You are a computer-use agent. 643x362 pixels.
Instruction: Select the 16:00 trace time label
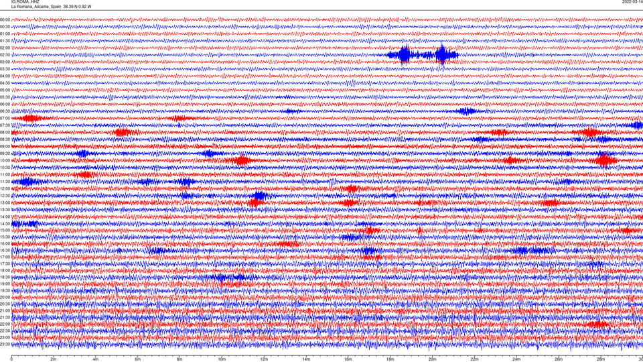(x=5, y=244)
